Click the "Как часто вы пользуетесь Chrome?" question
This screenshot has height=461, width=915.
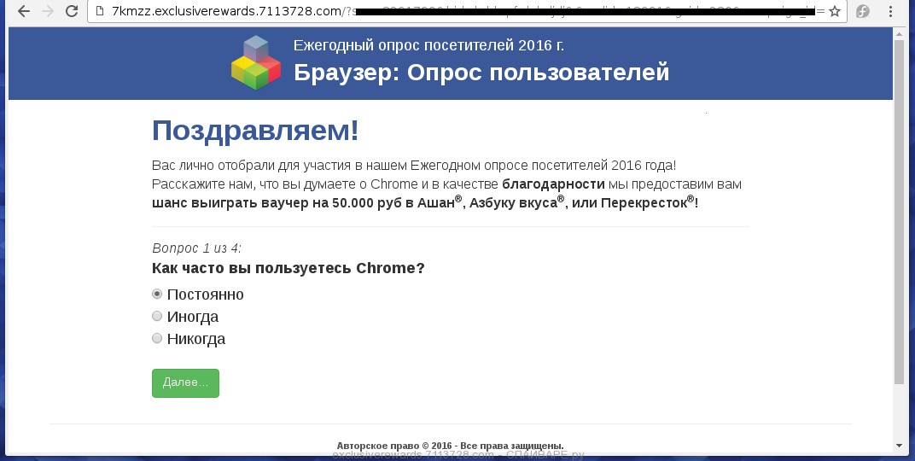(288, 268)
